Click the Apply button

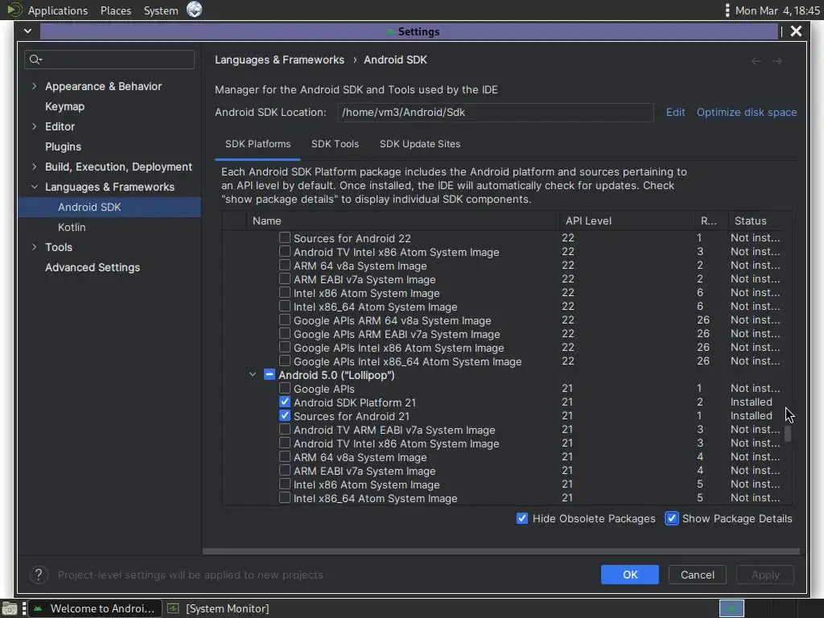coord(764,575)
